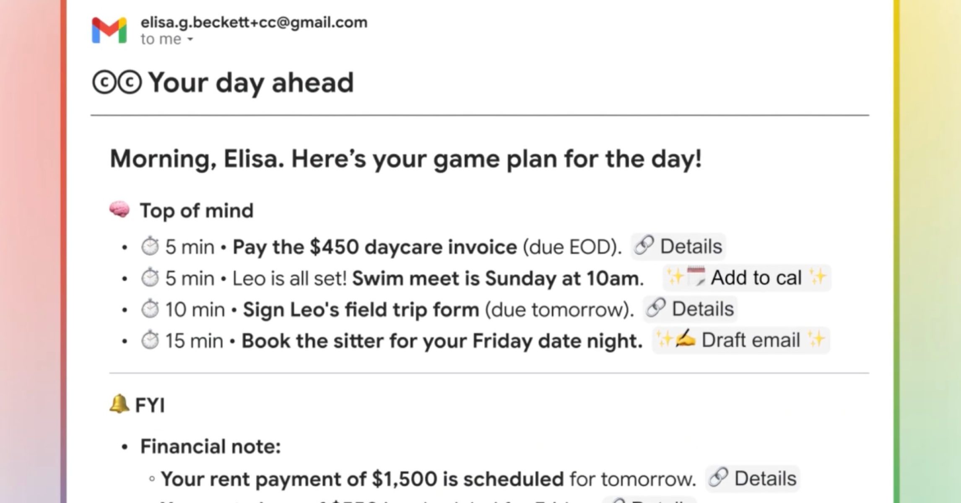Screen dimensions: 961x503
Task: Click the link icon beside daycare Details
Action: point(644,246)
